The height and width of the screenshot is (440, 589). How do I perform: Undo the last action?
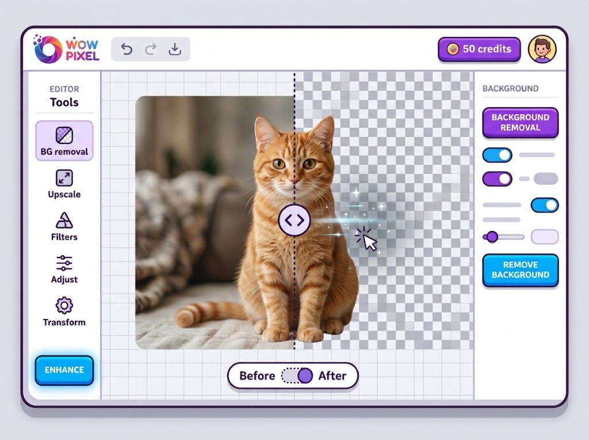pos(127,50)
